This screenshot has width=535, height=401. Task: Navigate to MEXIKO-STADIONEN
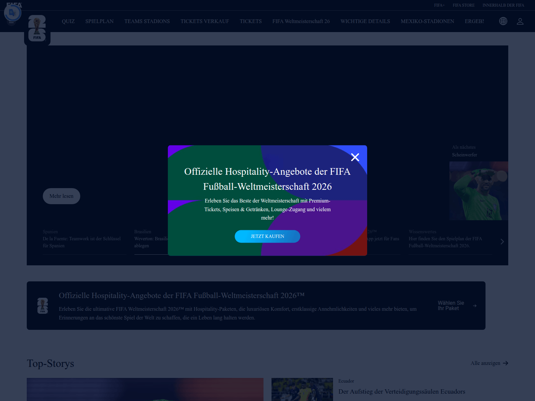[427, 21]
